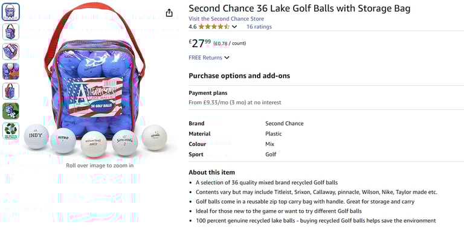The image size is (464, 230).
Task: Click the share icon above product image
Action: point(169,13)
